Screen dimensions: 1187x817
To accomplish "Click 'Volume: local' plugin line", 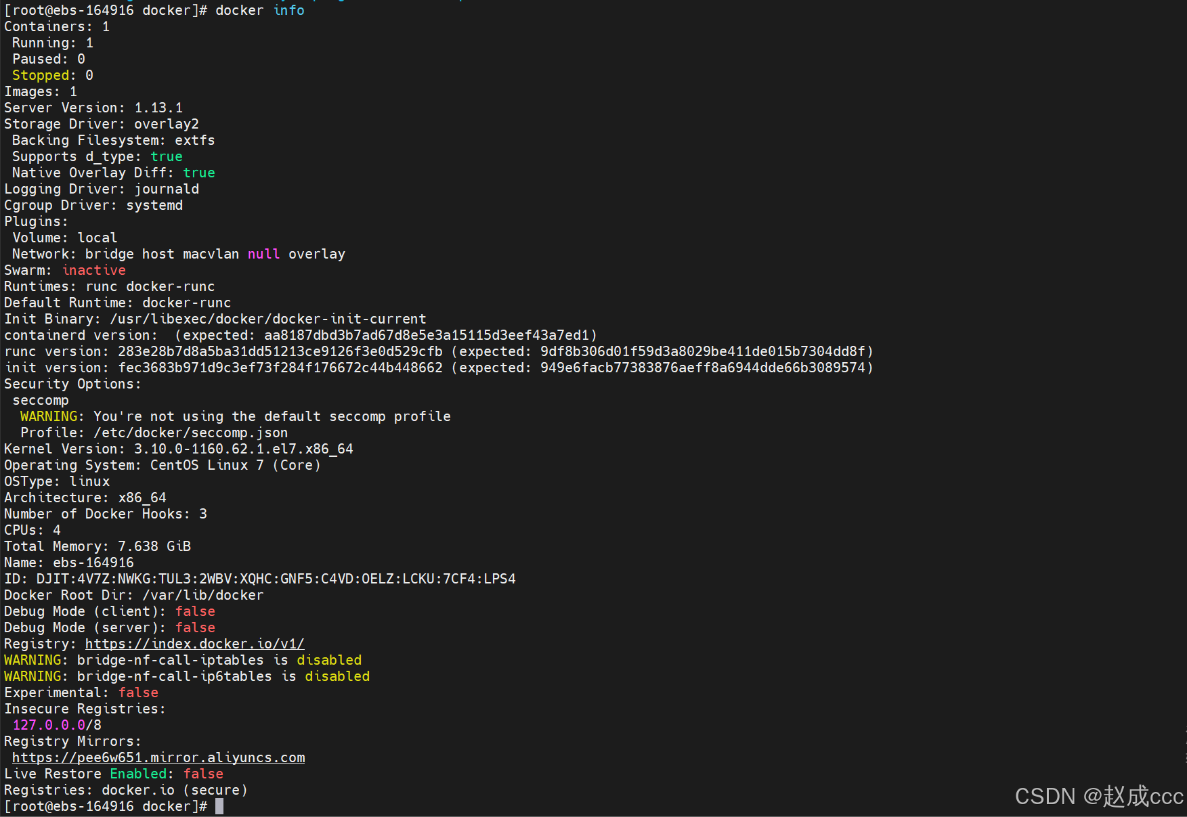I will [65, 238].
